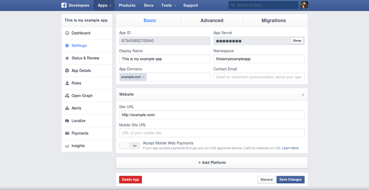
Task: Click the Roles person icon
Action: [x=67, y=83]
